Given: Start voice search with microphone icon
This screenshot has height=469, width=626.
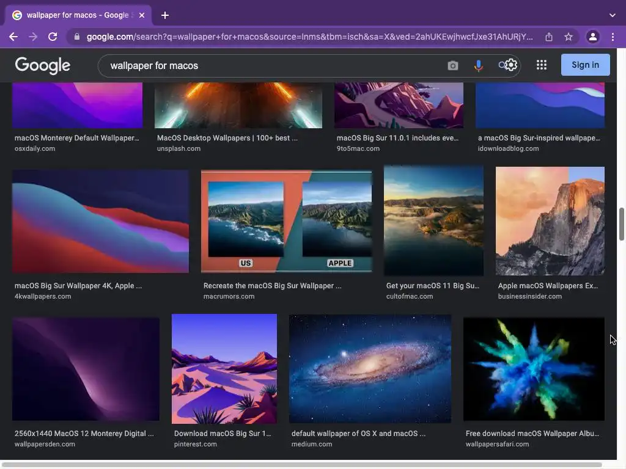Looking at the screenshot, I should pos(478,65).
